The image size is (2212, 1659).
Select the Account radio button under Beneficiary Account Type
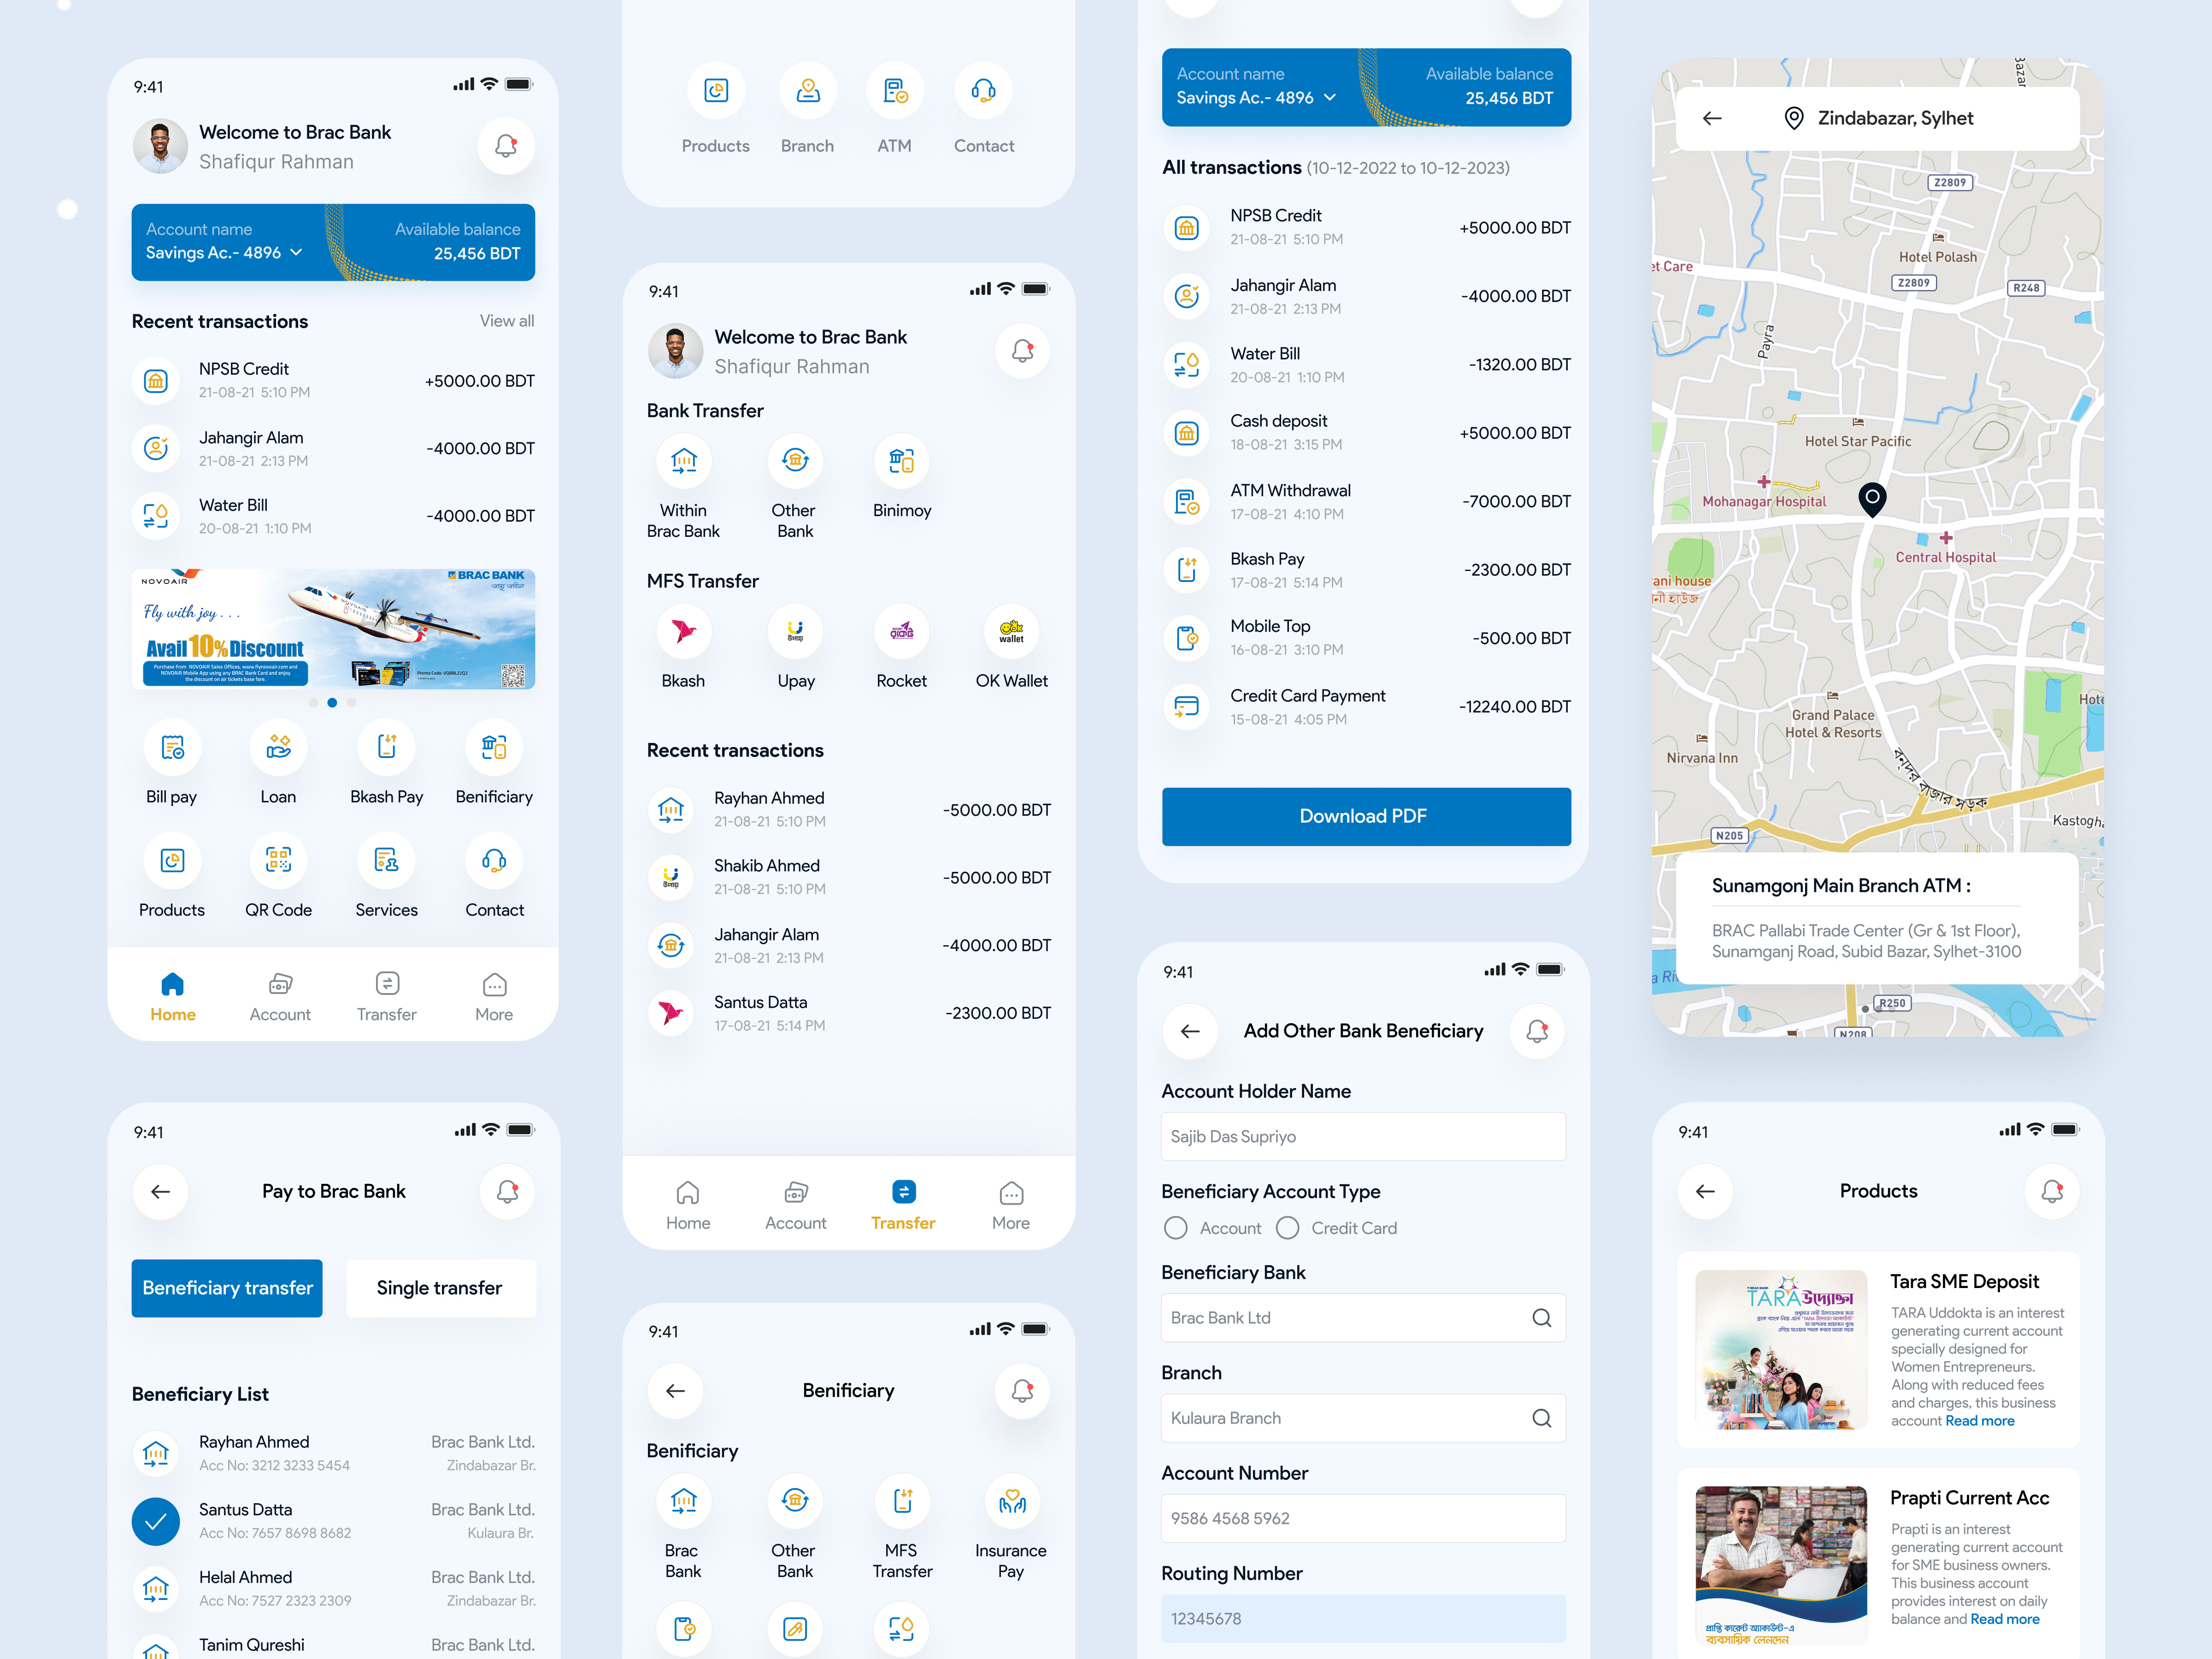click(x=1175, y=1228)
